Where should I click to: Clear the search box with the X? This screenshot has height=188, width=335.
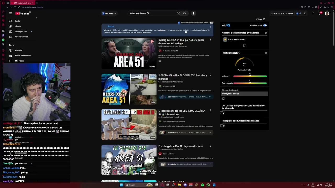tap(178, 13)
